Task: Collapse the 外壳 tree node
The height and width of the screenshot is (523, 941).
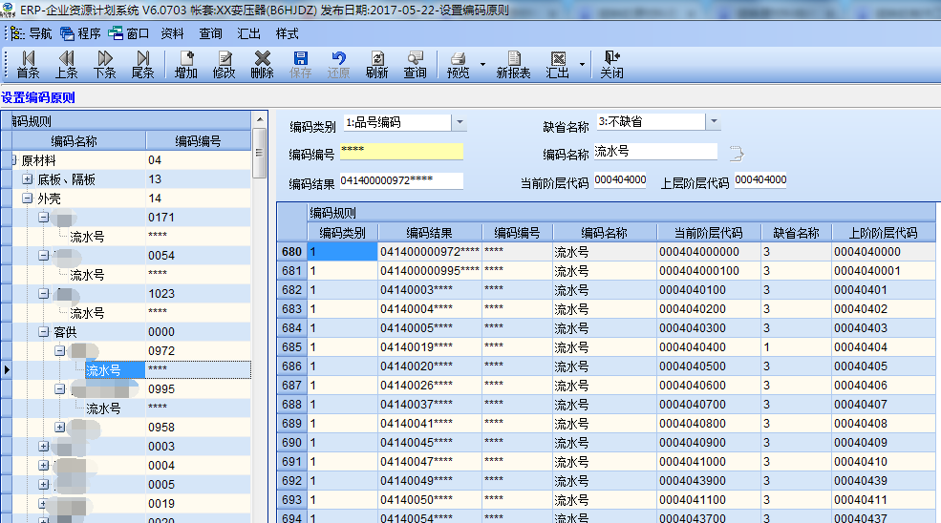Action: [27, 198]
